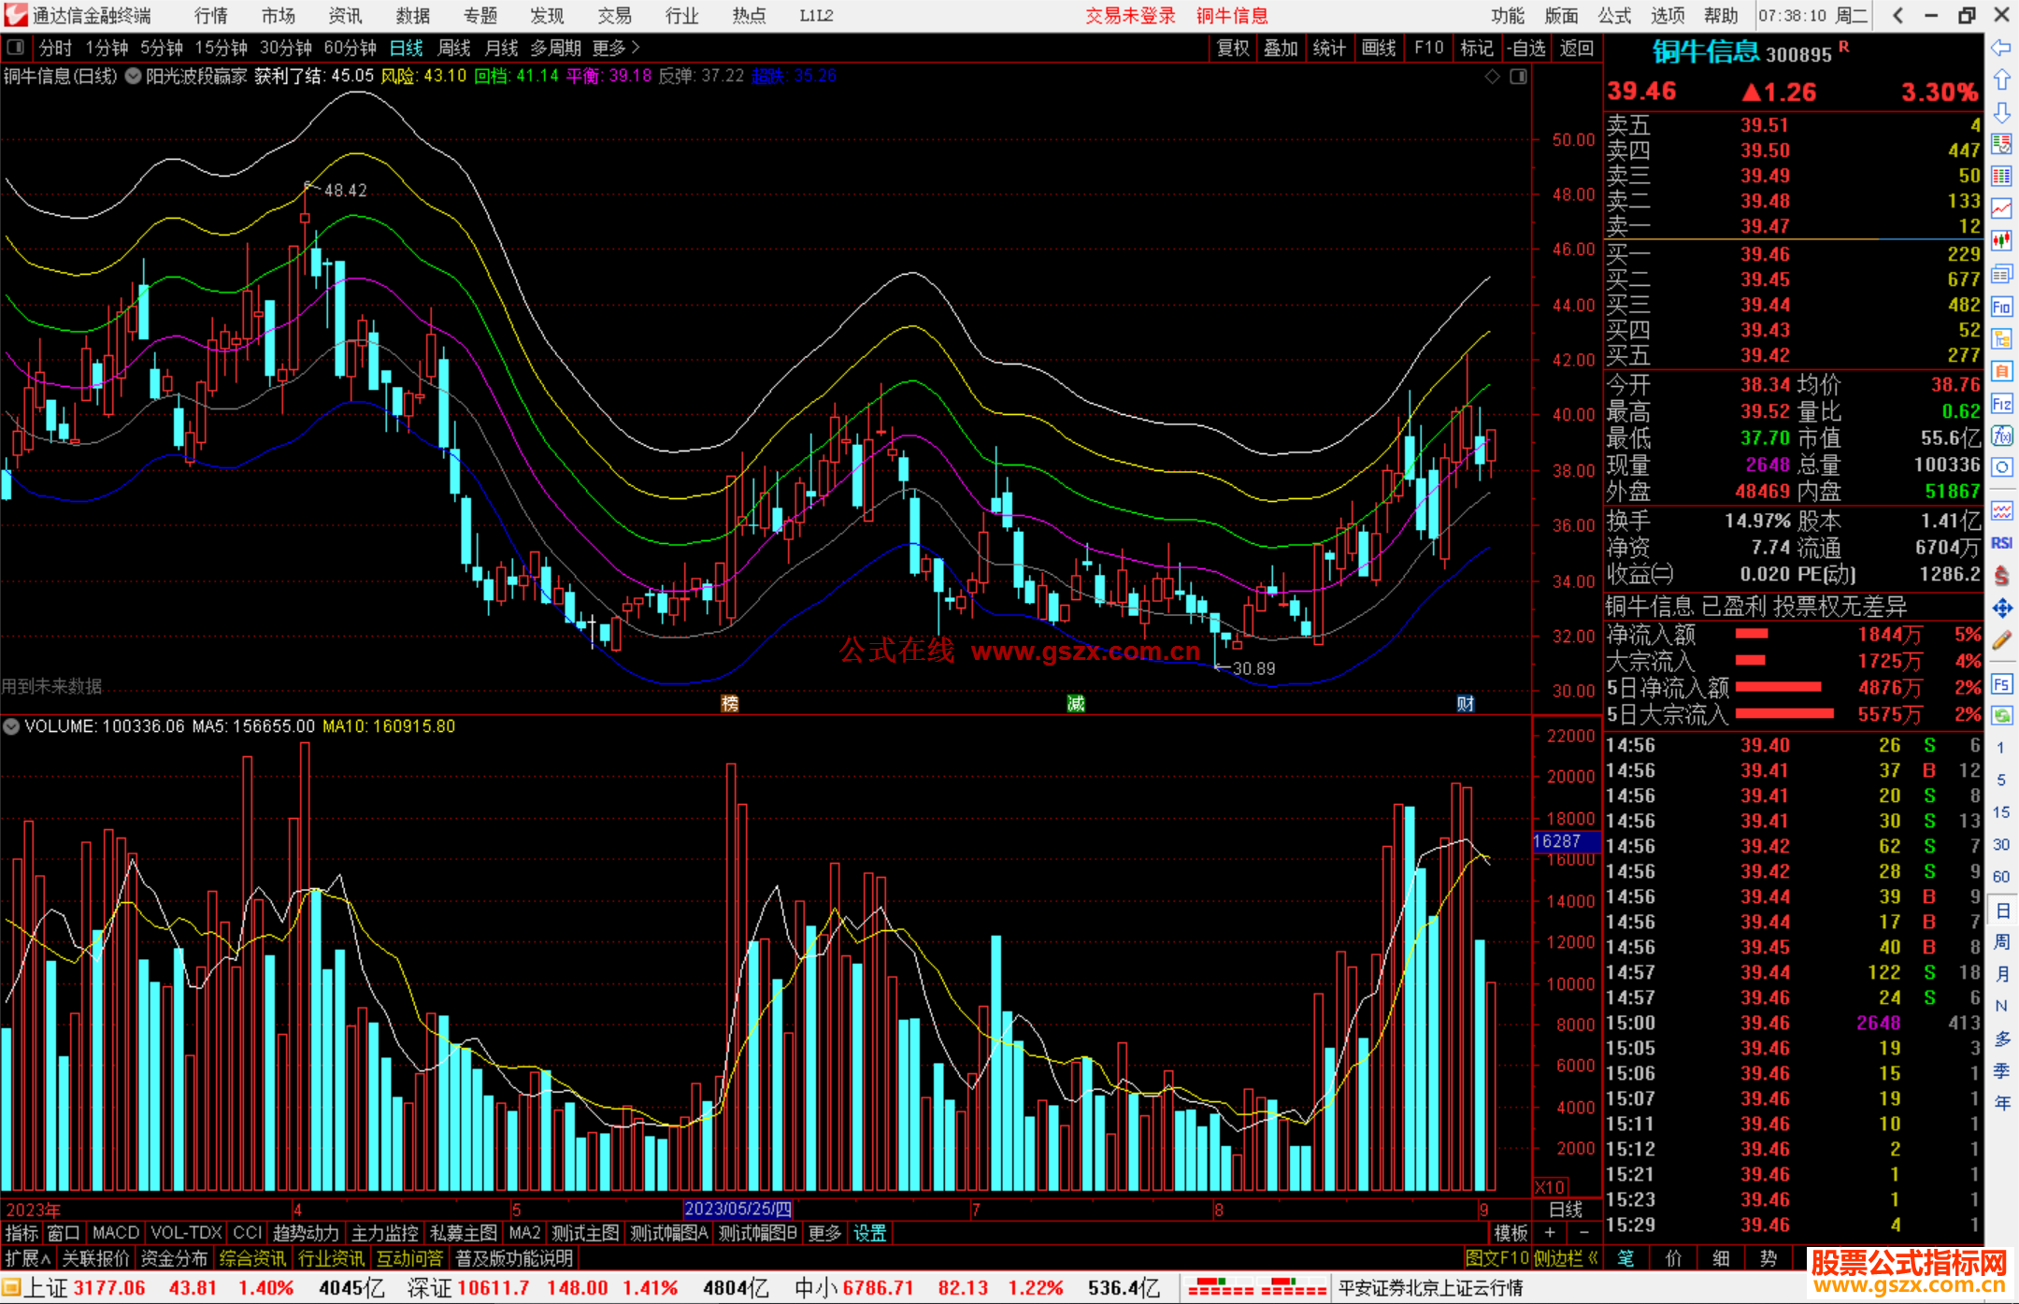Image resolution: width=2019 pixels, height=1304 pixels.
Task: Open the 扩展 expander at bottom left
Action: (x=28, y=1258)
